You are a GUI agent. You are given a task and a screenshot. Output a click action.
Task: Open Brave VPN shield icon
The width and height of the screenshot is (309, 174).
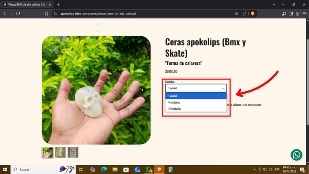click(298, 14)
